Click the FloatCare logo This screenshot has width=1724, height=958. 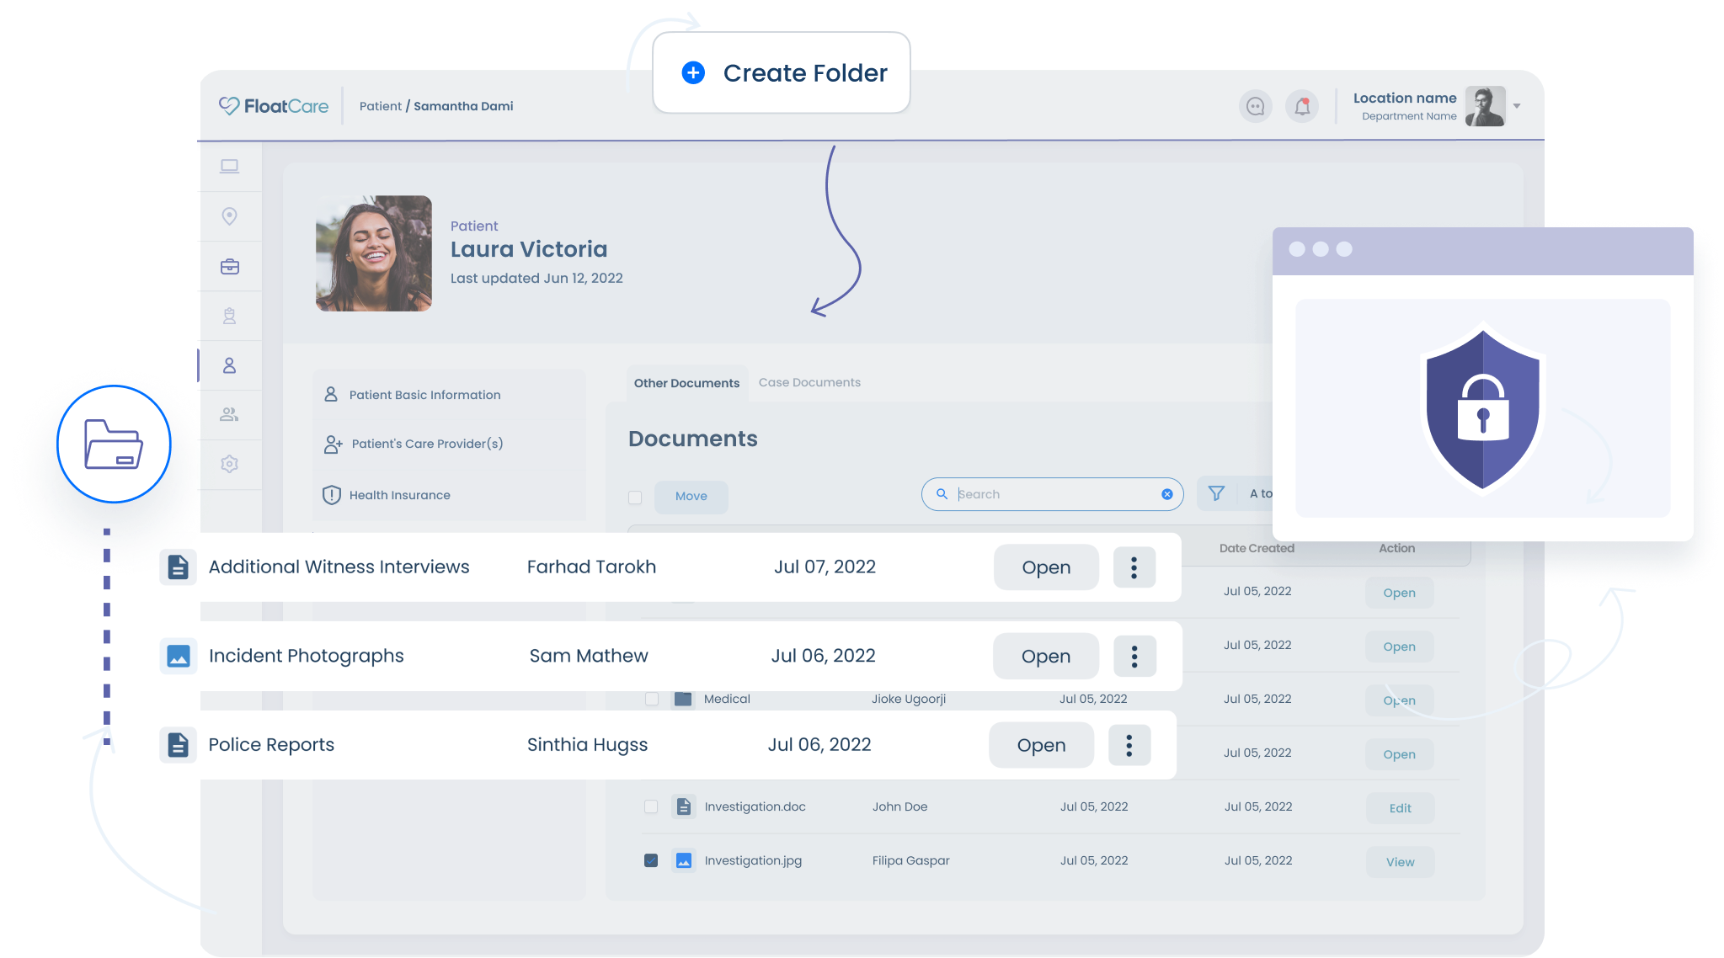274,106
